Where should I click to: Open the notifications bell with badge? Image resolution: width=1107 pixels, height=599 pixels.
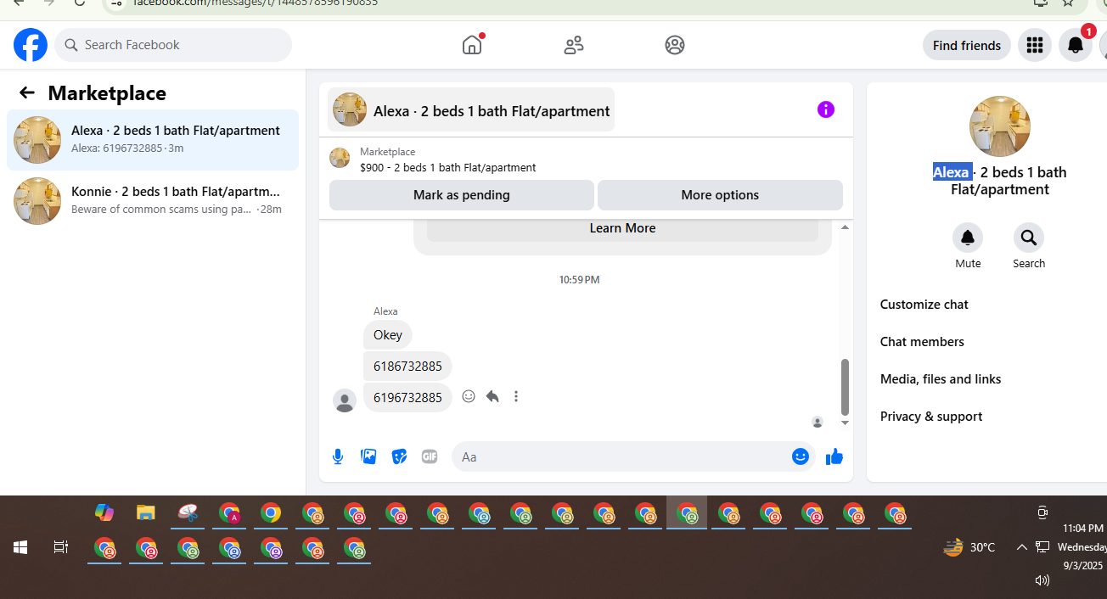[1076, 45]
